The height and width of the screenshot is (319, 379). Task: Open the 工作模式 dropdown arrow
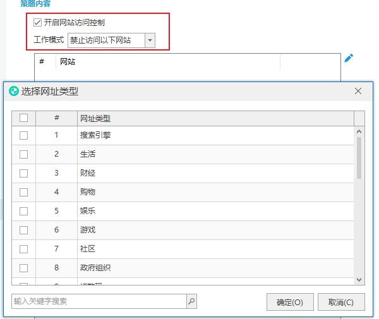[150, 40]
